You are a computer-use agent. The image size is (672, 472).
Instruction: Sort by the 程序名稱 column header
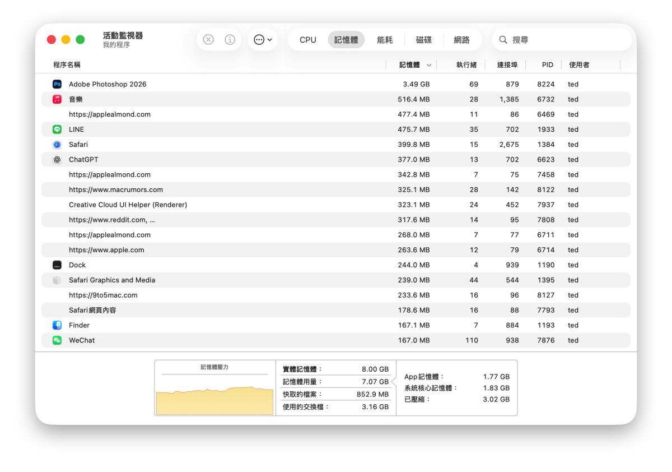point(67,65)
